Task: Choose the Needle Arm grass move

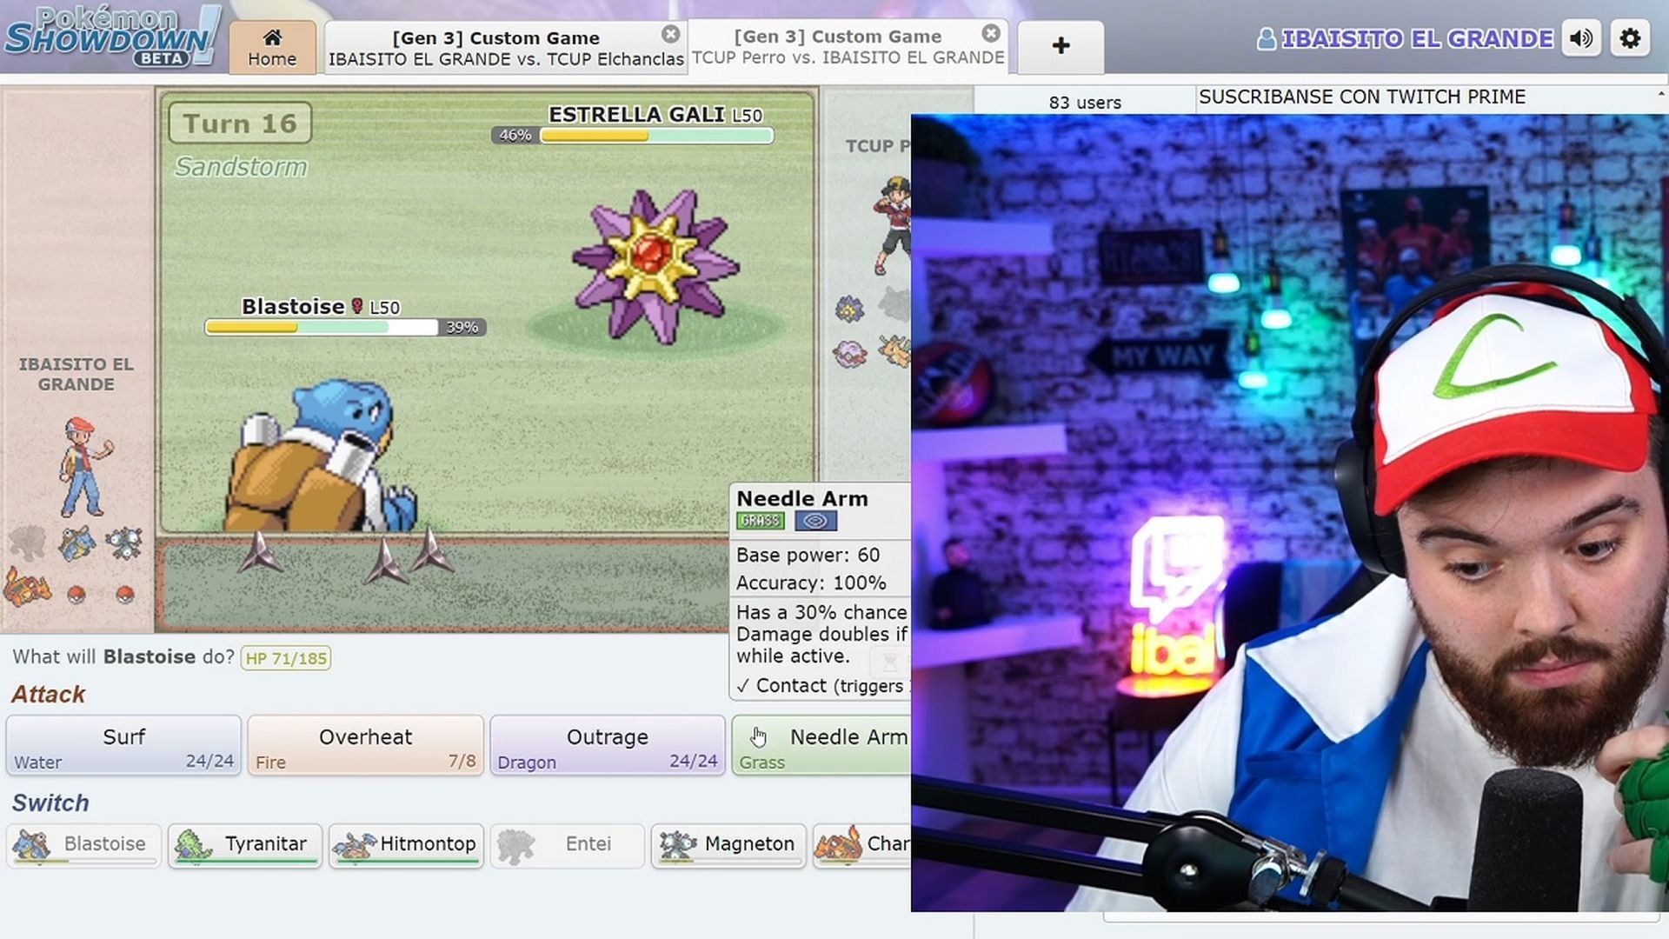Action: [x=821, y=746]
